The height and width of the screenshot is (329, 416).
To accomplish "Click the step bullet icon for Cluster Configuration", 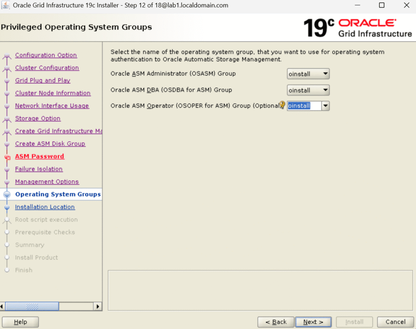I will pos(7,69).
